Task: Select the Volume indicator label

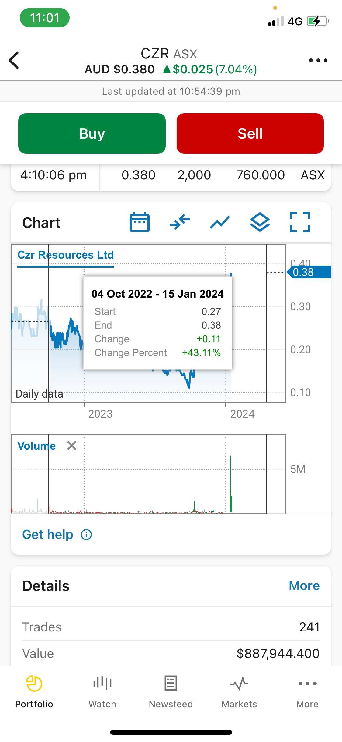Action: (x=36, y=446)
